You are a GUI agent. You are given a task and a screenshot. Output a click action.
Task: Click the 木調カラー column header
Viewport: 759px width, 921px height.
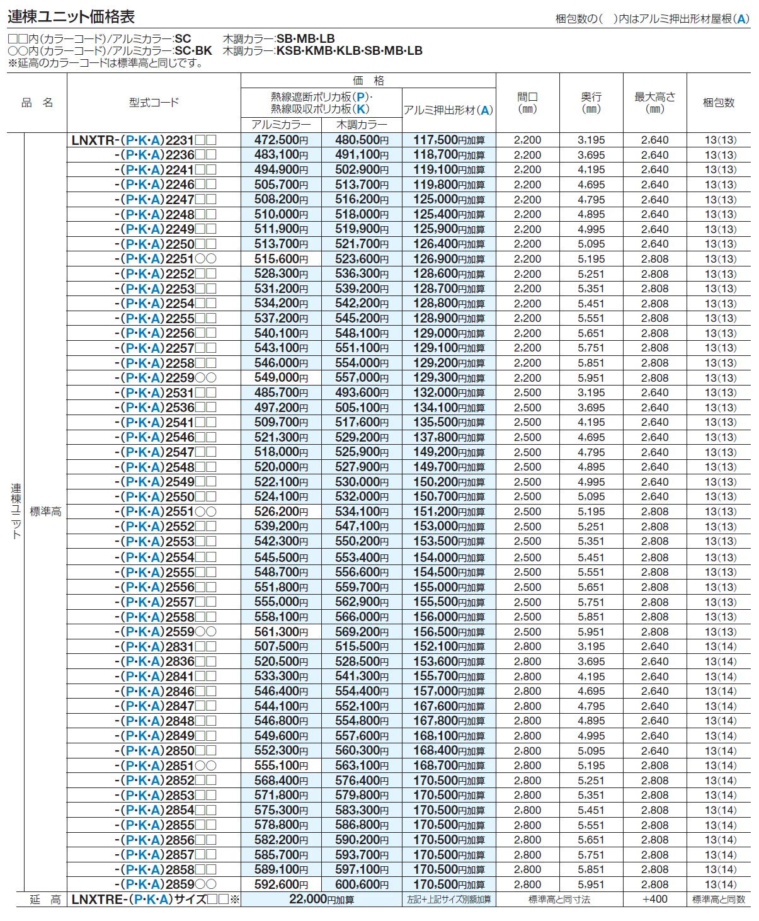click(x=362, y=125)
